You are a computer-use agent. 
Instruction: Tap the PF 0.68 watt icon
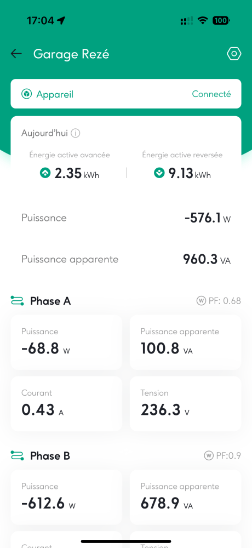[201, 300]
